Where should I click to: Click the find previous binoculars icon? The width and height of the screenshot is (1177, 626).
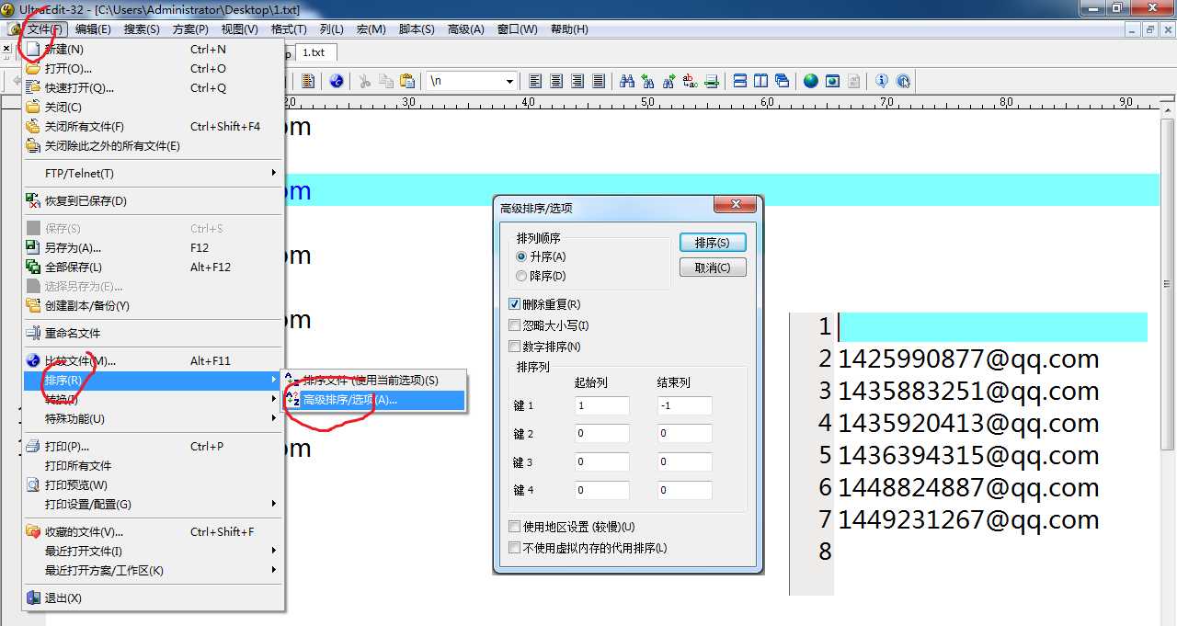coord(648,81)
